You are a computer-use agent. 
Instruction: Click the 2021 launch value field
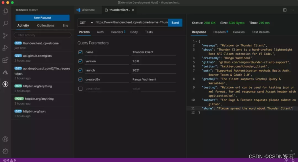[154, 70]
